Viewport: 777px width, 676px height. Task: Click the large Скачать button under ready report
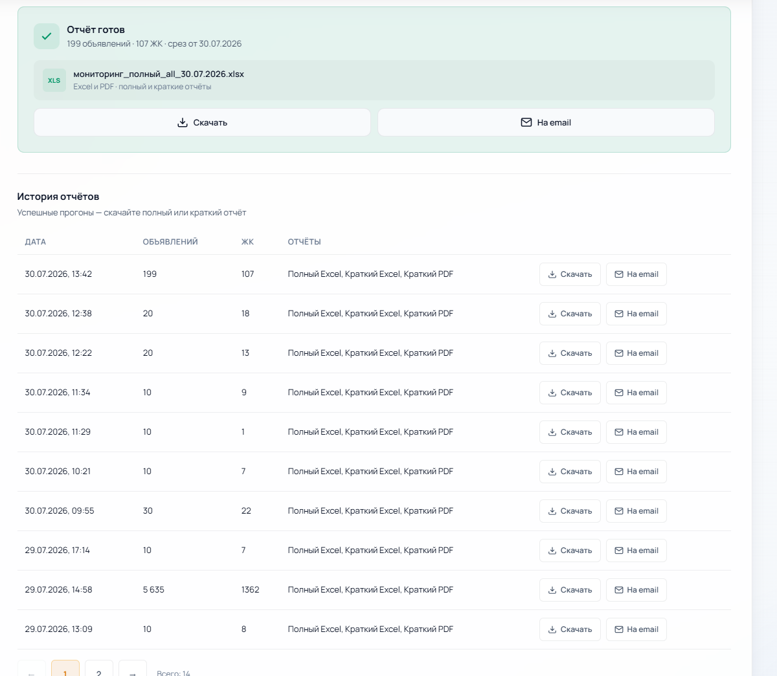point(202,122)
